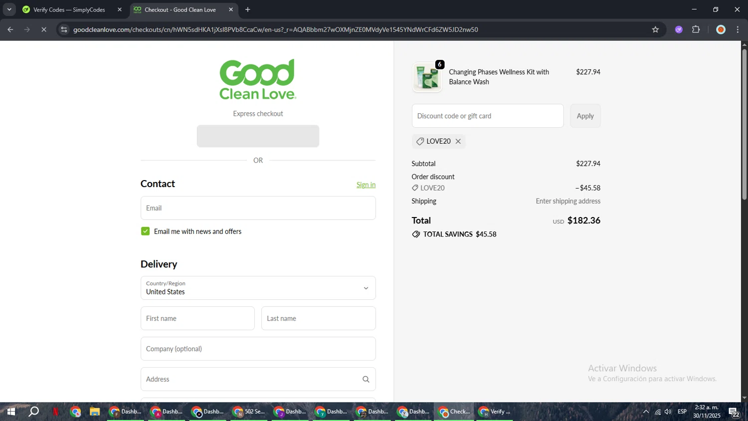The height and width of the screenshot is (421, 748).
Task: Select the Checkout - Good Clean Love tab
Action: (180, 9)
